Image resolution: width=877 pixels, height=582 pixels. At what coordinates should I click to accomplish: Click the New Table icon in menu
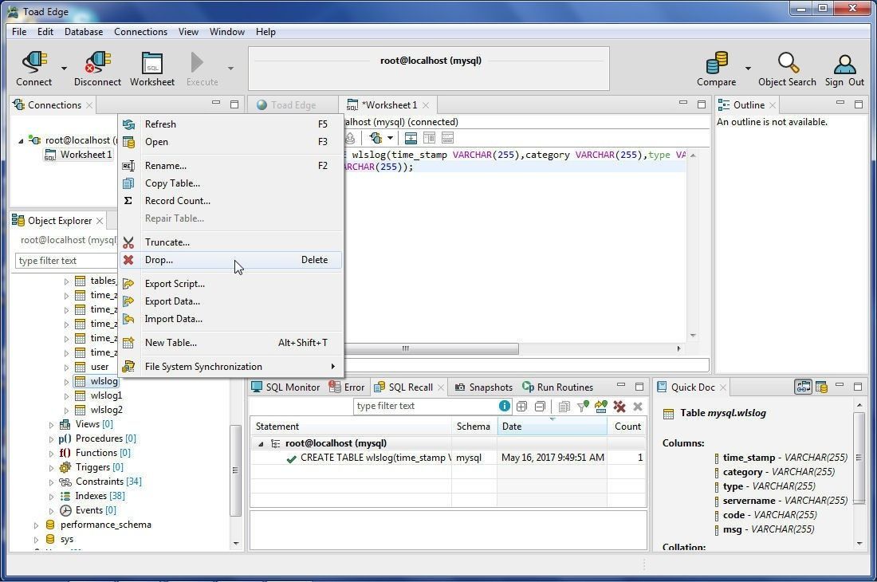tap(128, 343)
